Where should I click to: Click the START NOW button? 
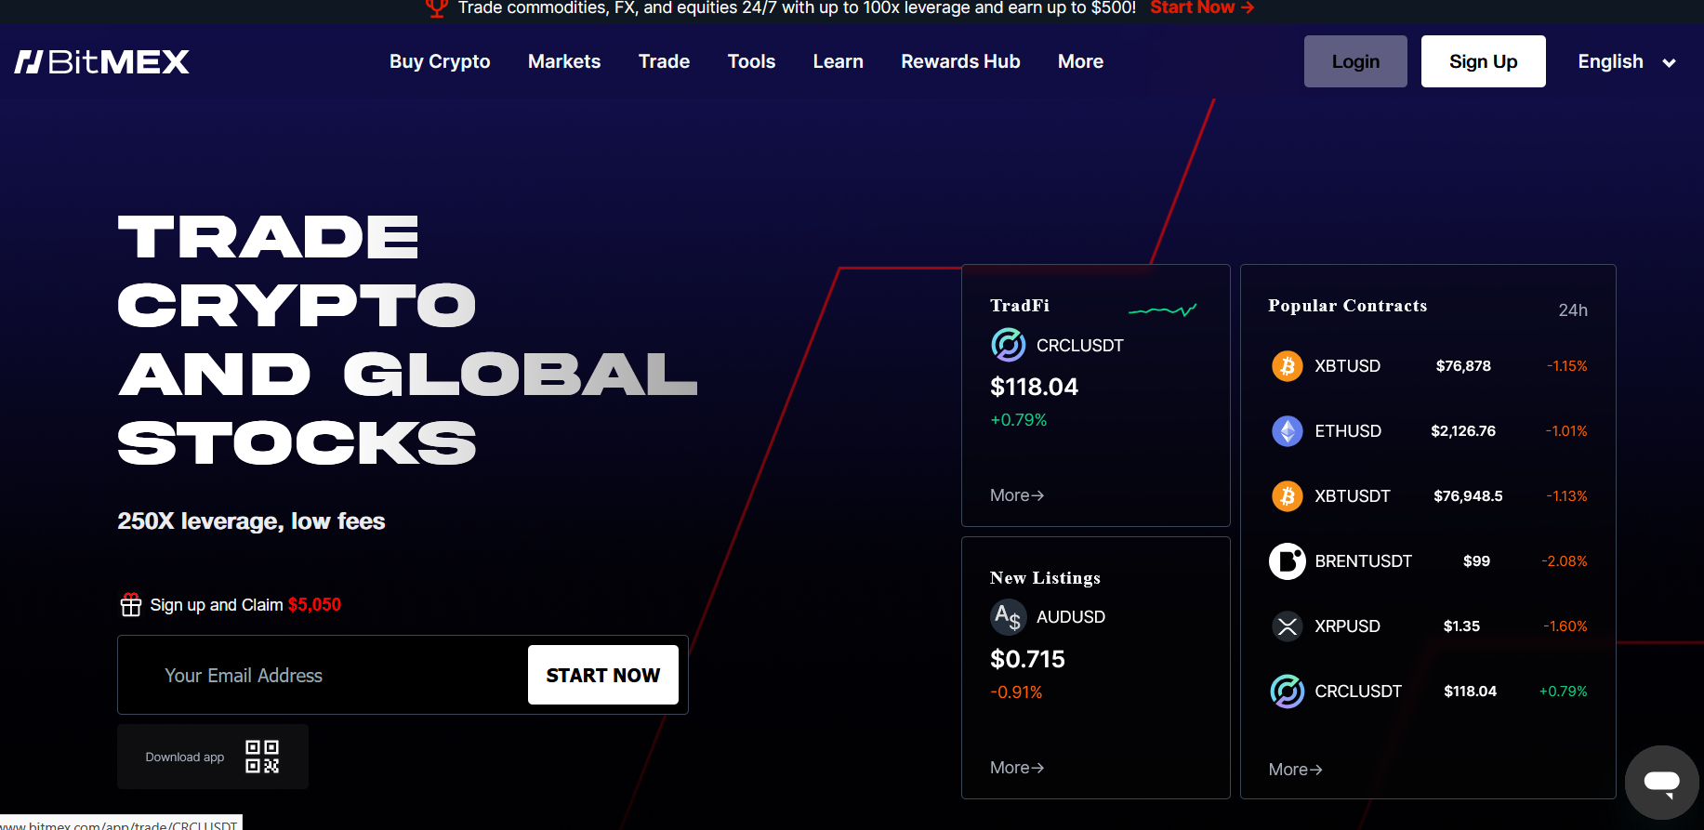pos(603,675)
